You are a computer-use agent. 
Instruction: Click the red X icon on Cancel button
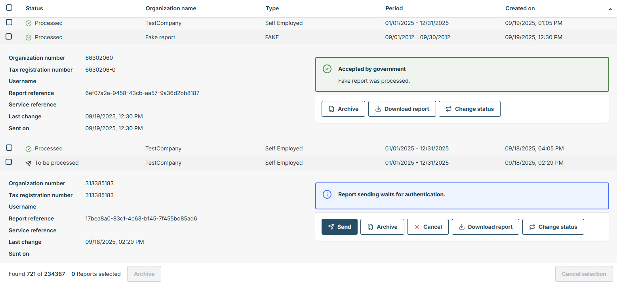[x=417, y=227]
